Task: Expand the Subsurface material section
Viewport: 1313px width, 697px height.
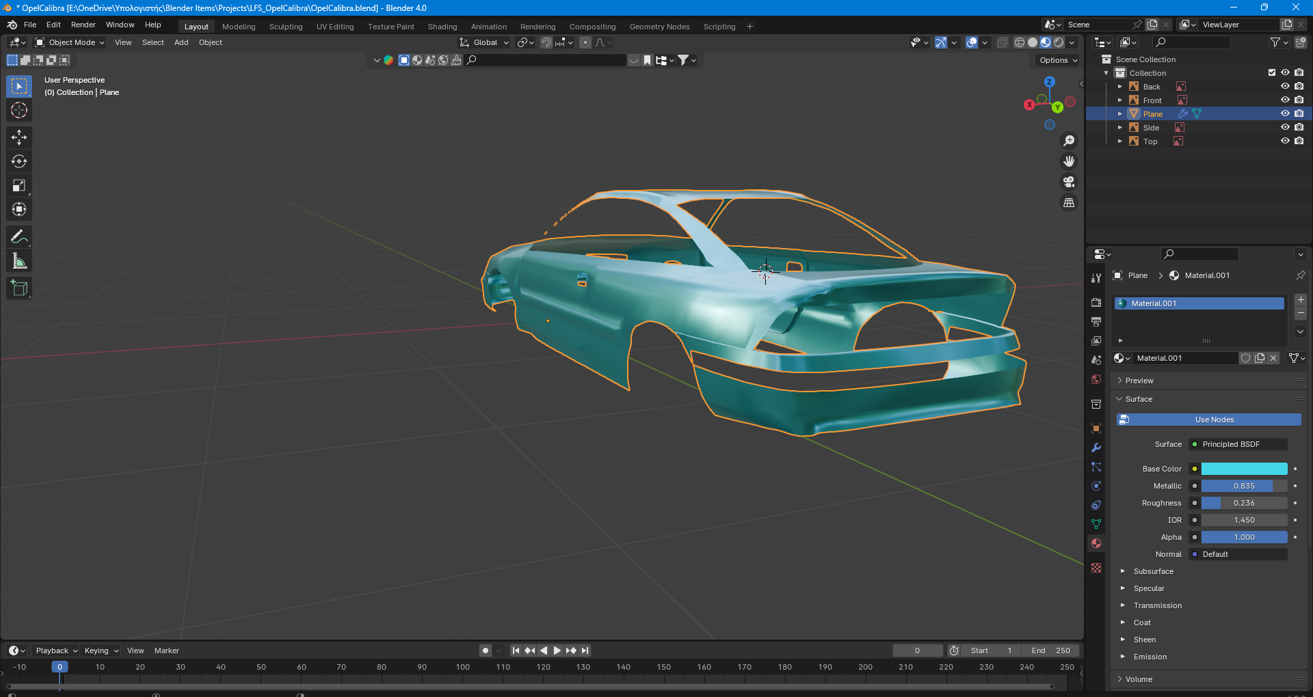Action: point(1153,571)
